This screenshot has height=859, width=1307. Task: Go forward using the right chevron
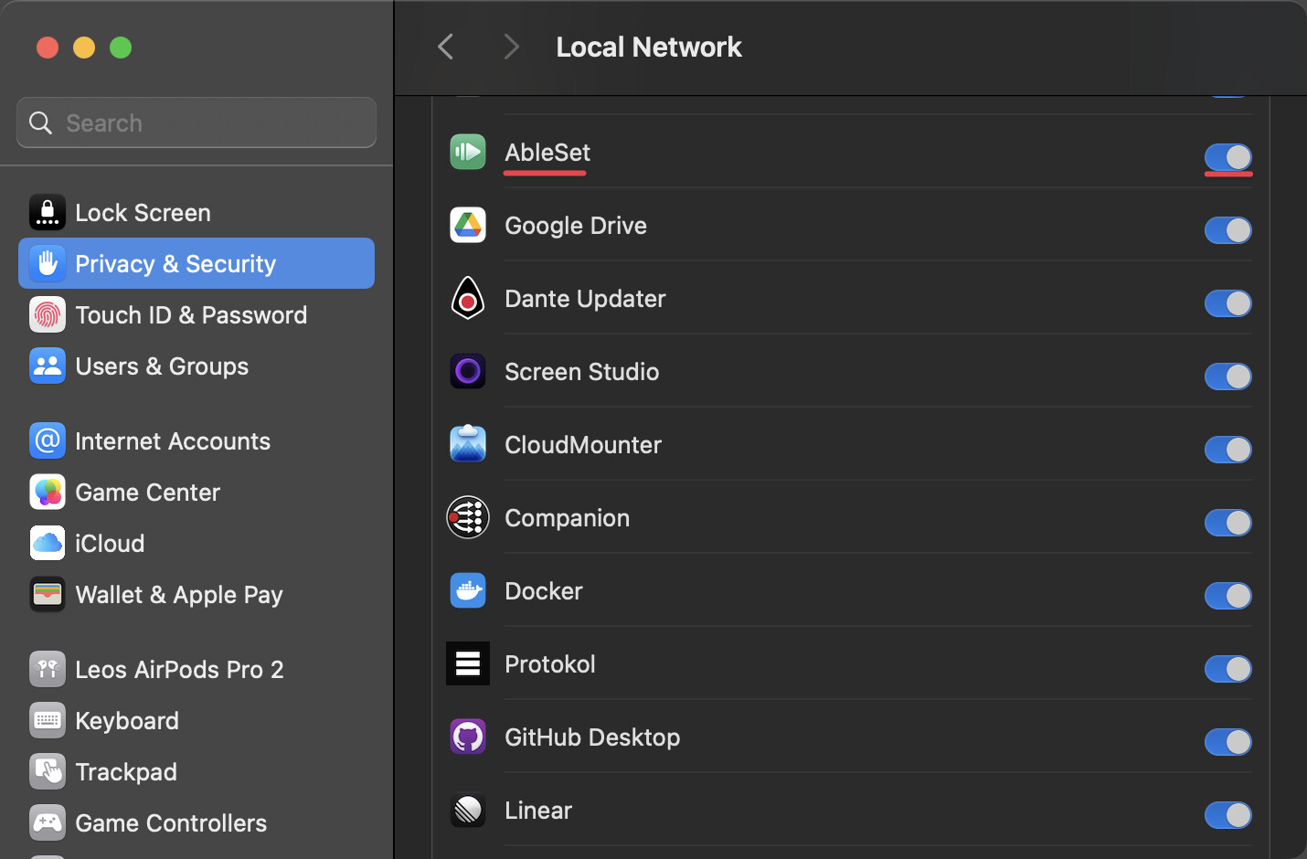pyautogui.click(x=511, y=47)
